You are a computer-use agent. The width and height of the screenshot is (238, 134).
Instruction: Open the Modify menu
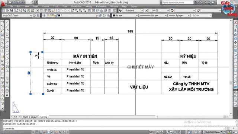tap(89, 7)
